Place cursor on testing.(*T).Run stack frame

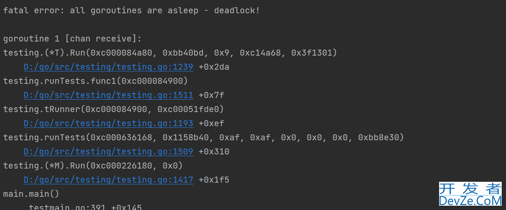pos(170,53)
